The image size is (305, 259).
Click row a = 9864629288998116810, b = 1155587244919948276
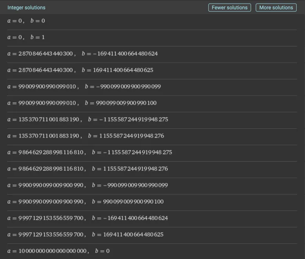click(x=87, y=169)
